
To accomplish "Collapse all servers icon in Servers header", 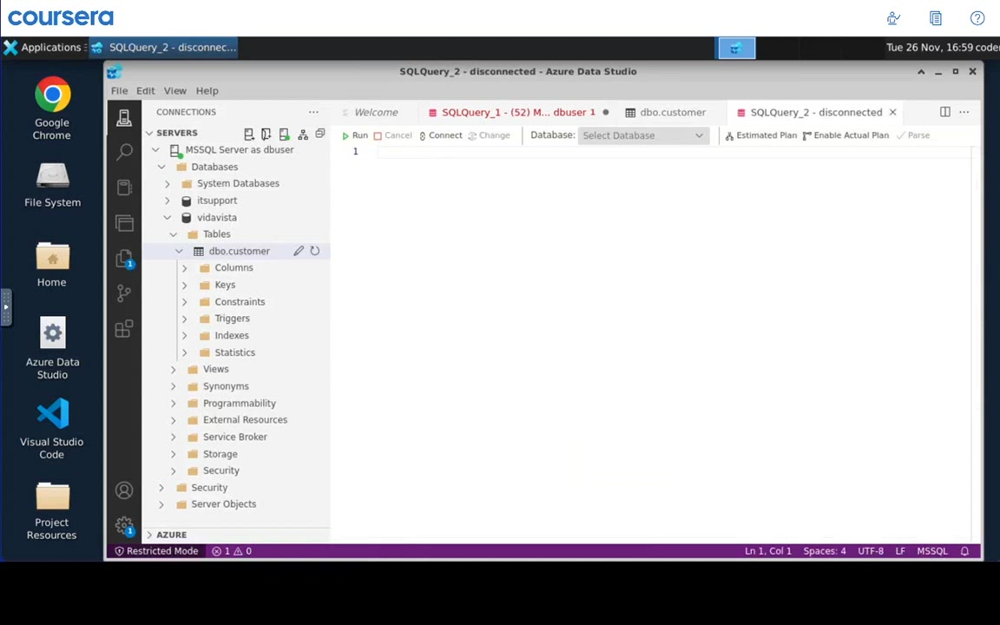I will click(320, 134).
